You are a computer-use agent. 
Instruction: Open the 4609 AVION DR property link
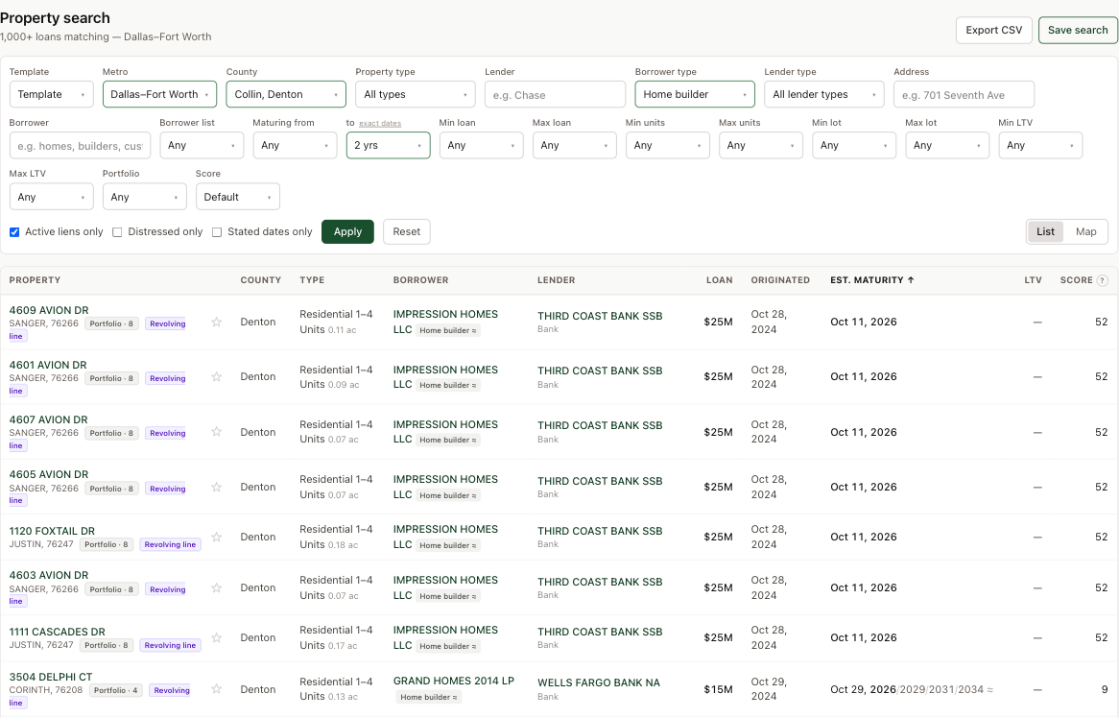point(49,310)
